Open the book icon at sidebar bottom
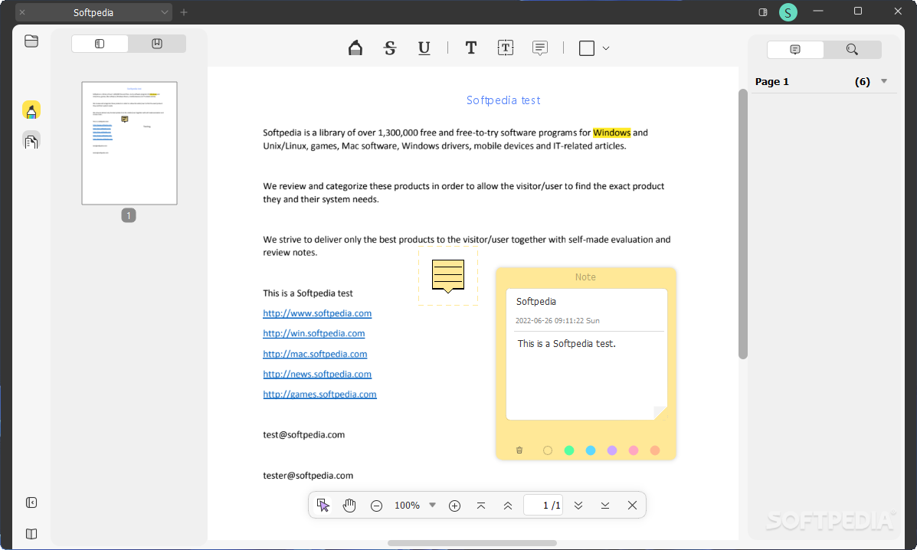 (x=31, y=534)
